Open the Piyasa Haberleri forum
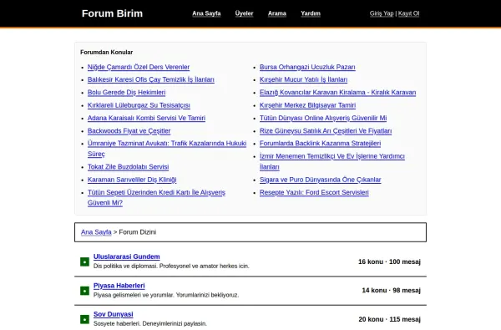 [119, 286]
